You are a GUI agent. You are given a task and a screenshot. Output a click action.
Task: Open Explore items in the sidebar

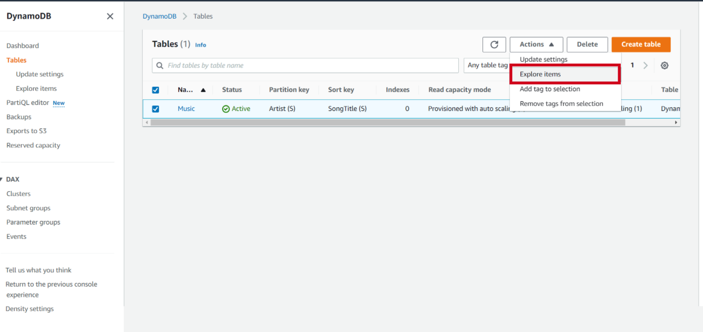pyautogui.click(x=36, y=88)
